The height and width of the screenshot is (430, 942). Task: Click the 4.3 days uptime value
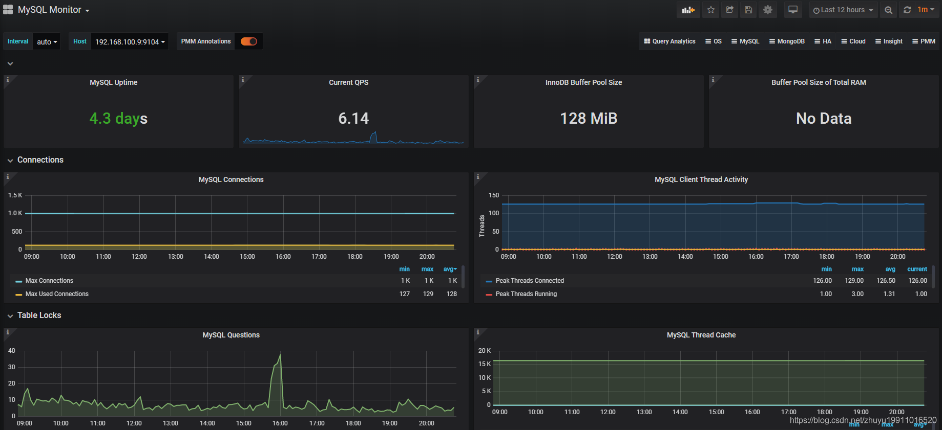pos(118,119)
